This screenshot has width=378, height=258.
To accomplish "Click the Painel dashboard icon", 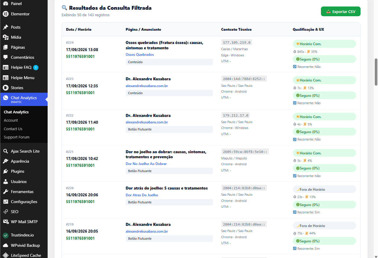I will (5, 4).
